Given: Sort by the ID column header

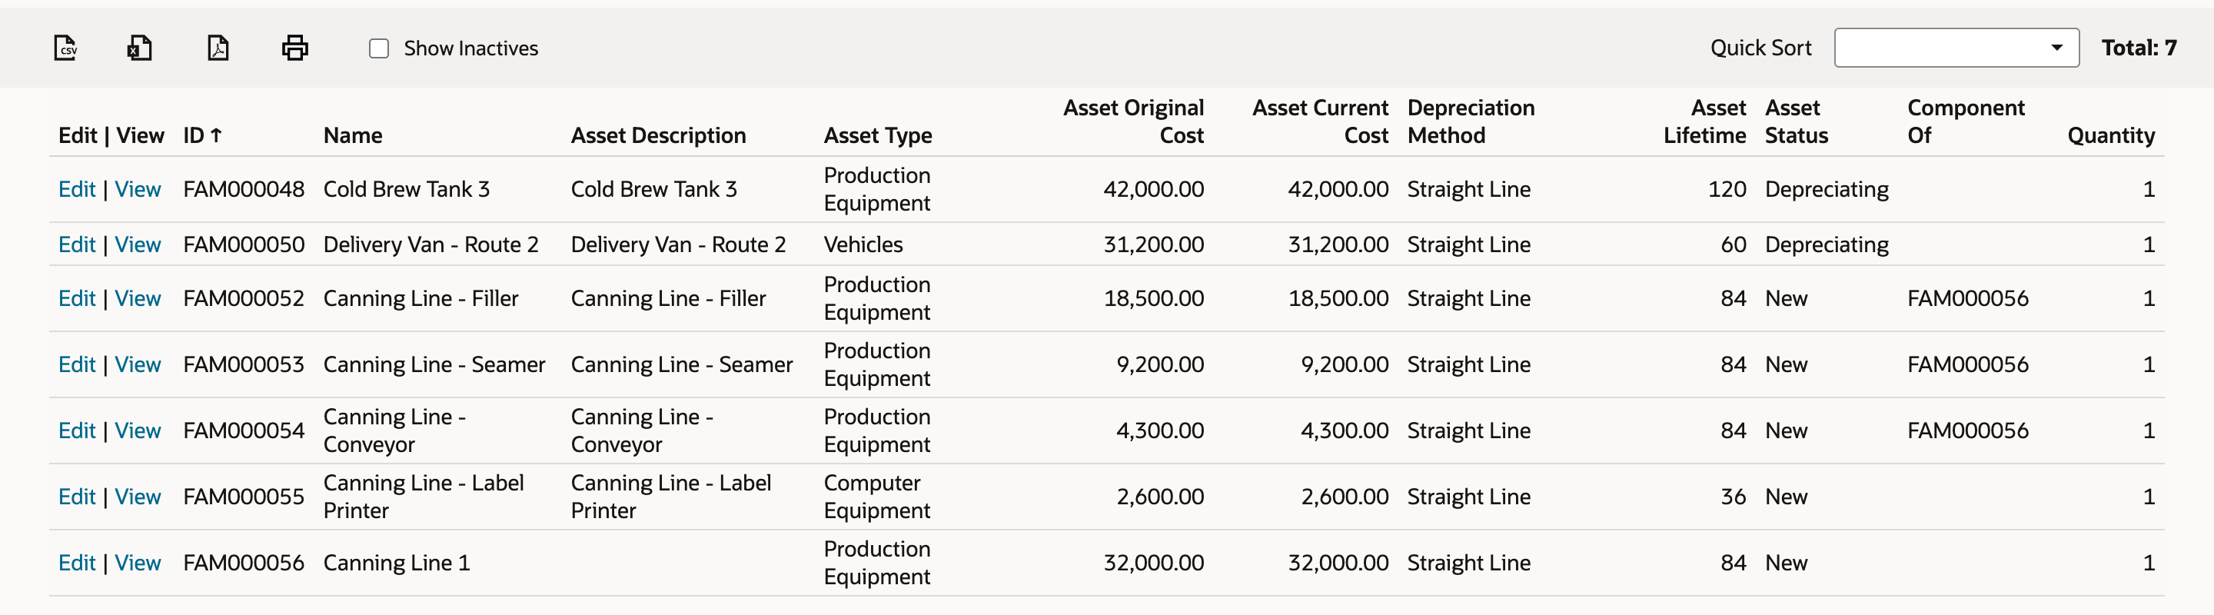Looking at the screenshot, I should click(x=203, y=136).
